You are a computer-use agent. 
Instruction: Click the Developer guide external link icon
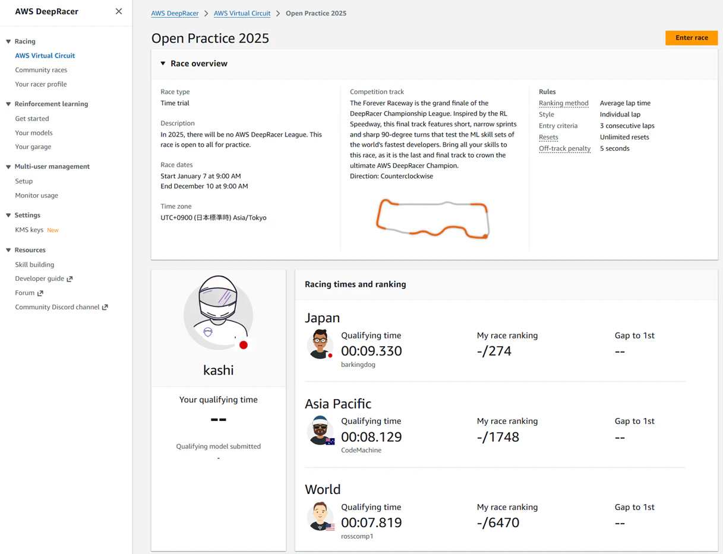tap(70, 279)
